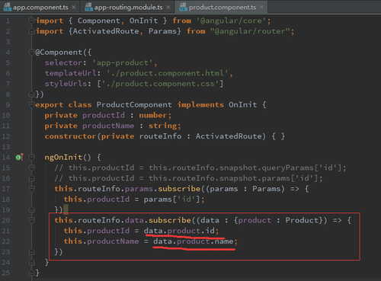Viewport: 381px width, 281px height.
Task: Click 'this.productName' on line 22
Action: pyautogui.click(x=101, y=241)
